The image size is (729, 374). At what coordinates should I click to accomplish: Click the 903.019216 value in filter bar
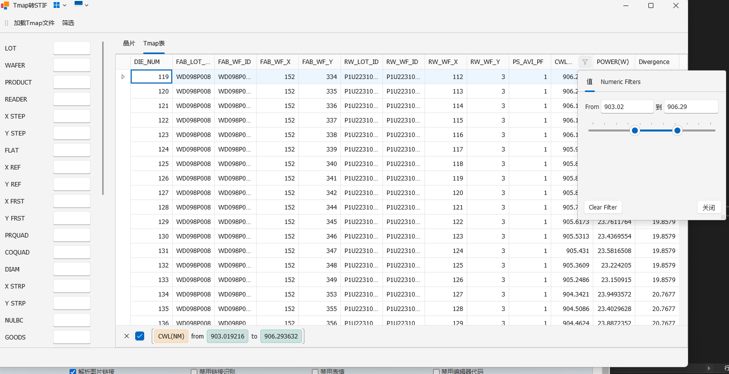(227, 336)
